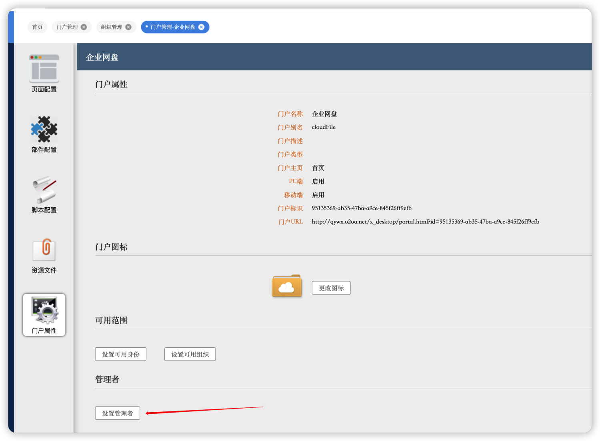600x441 pixels.
Task: Click the 设置可用身份 button
Action: (120, 354)
